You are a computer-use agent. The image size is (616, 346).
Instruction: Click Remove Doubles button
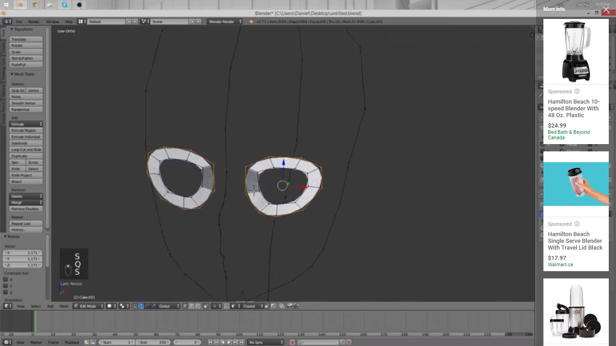[26, 209]
